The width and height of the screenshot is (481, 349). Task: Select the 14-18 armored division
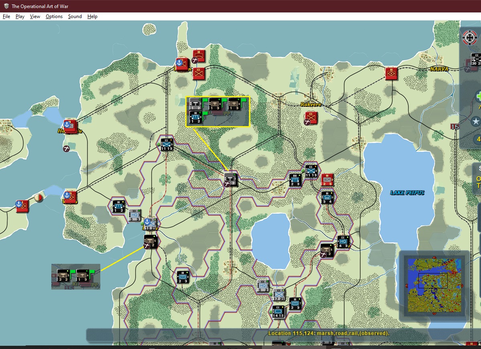coord(278,312)
